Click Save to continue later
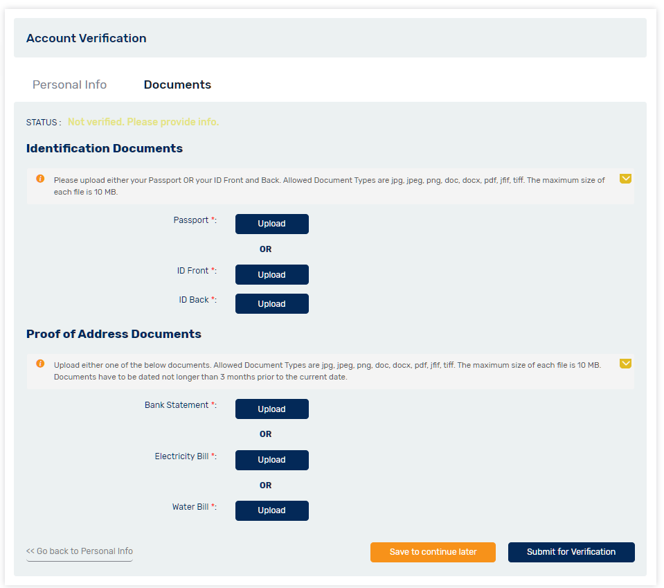 coord(433,552)
